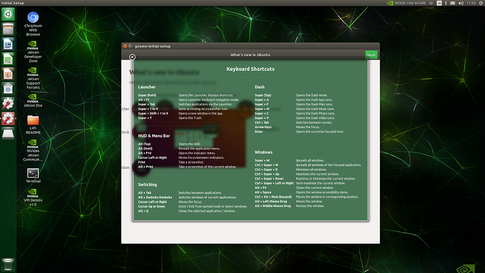Click 'Alt + Q' shortcut entry
The width and height of the screenshot is (485, 273).
pyautogui.click(x=143, y=211)
